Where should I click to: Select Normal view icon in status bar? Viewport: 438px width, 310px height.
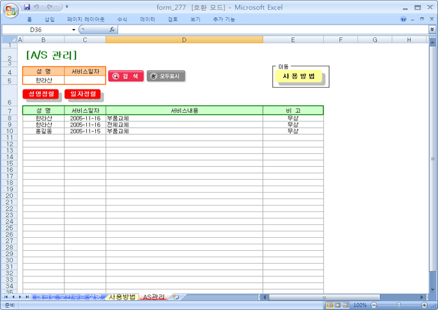tap(330, 305)
